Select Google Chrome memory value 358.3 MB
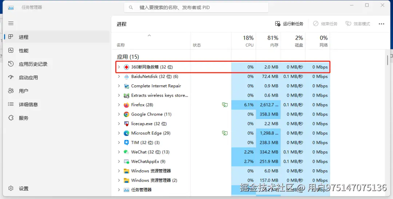 [x=269, y=114]
